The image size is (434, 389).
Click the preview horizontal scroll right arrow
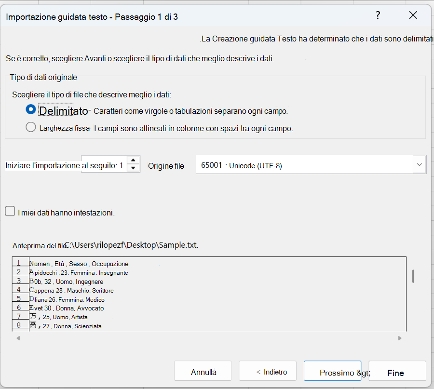[400, 338]
